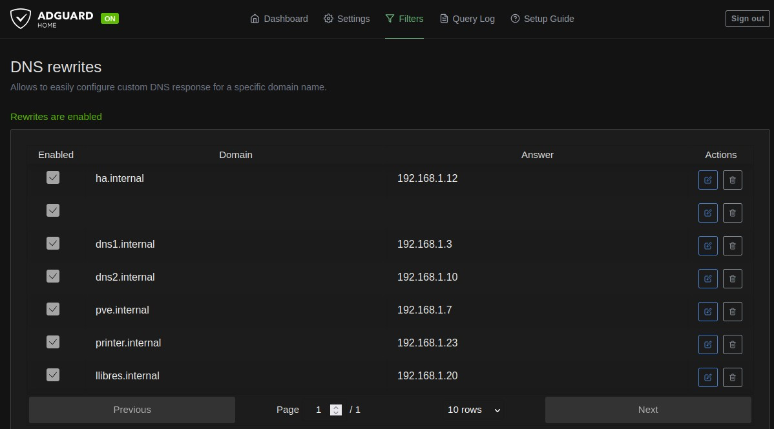
Task: Click the Dashboard house icon
Action: pos(255,19)
